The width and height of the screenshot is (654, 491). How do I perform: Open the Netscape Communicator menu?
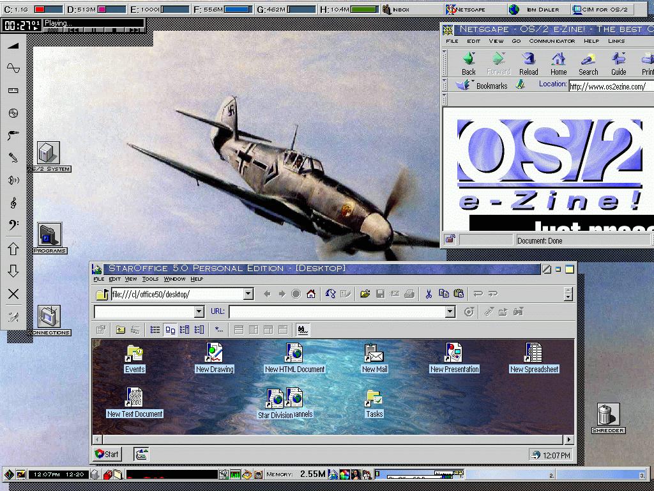pyautogui.click(x=552, y=41)
